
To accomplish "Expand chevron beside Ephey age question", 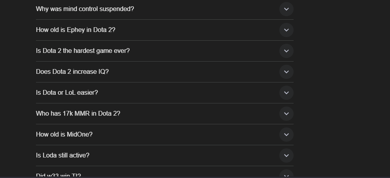I will click(x=286, y=30).
